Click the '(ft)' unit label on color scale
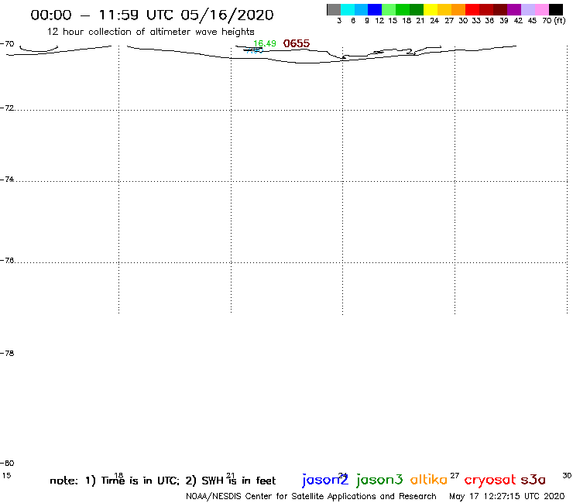Image resolution: width=573 pixels, height=503 pixels. pyautogui.click(x=560, y=21)
